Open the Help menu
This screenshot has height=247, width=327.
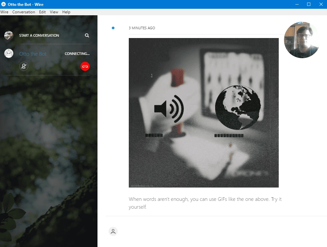coord(66,12)
